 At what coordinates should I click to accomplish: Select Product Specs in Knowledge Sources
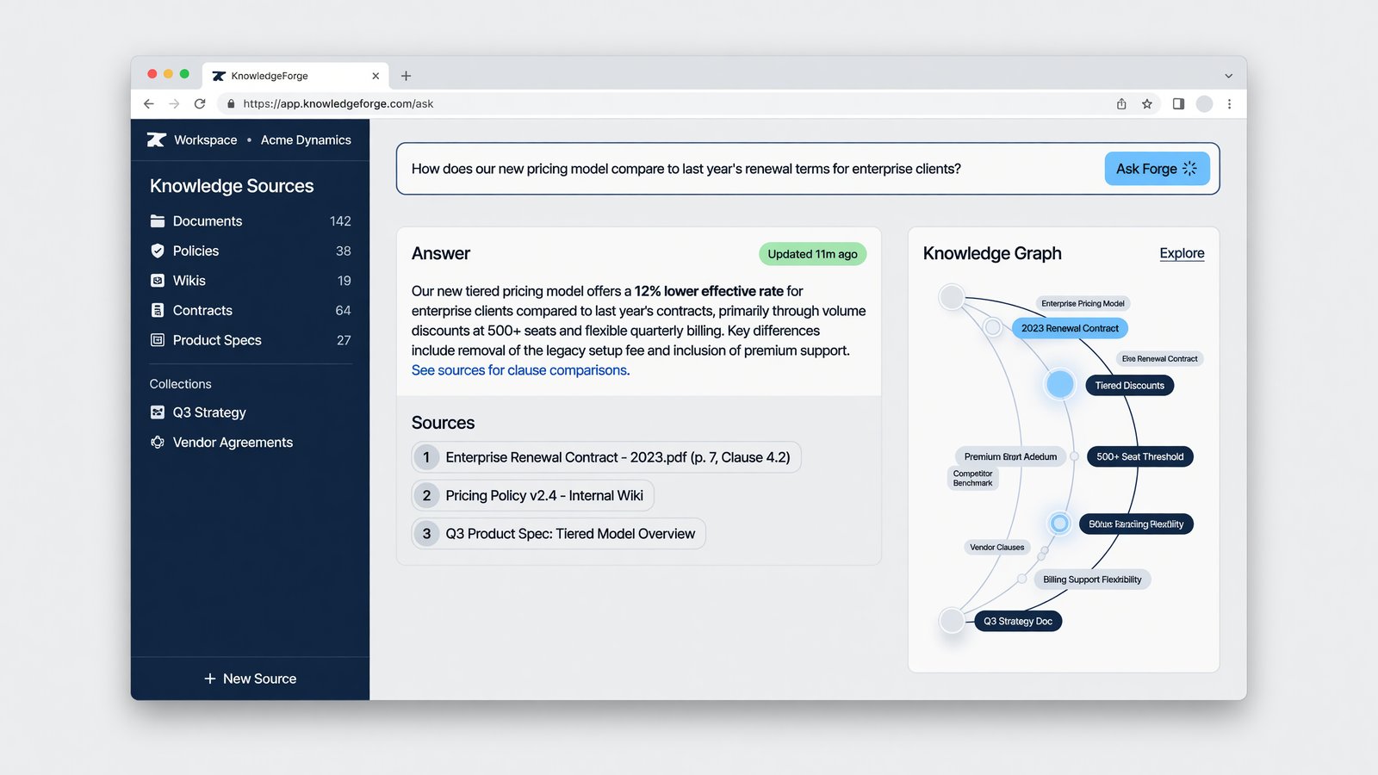tap(251, 340)
